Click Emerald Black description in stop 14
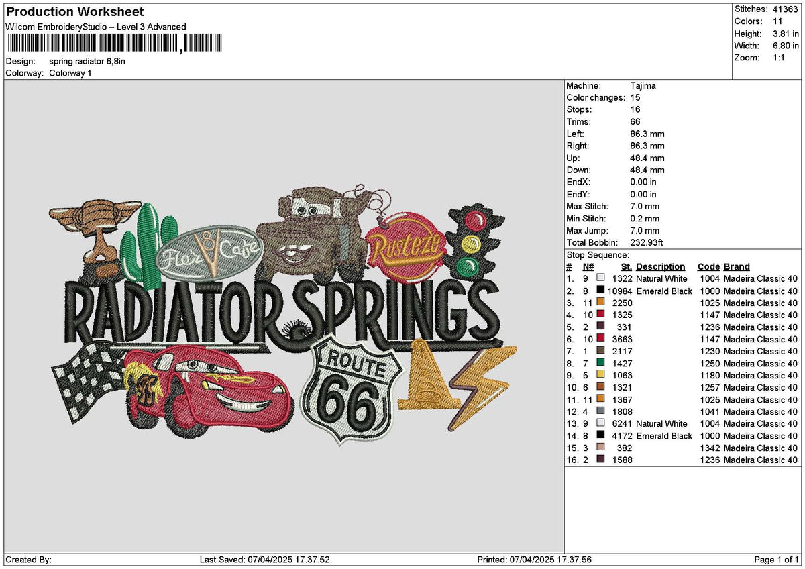The width and height of the screenshot is (805, 569). (x=664, y=435)
